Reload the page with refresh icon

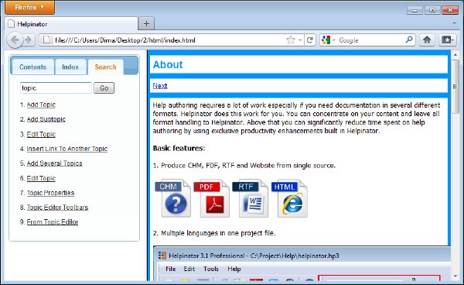310,40
